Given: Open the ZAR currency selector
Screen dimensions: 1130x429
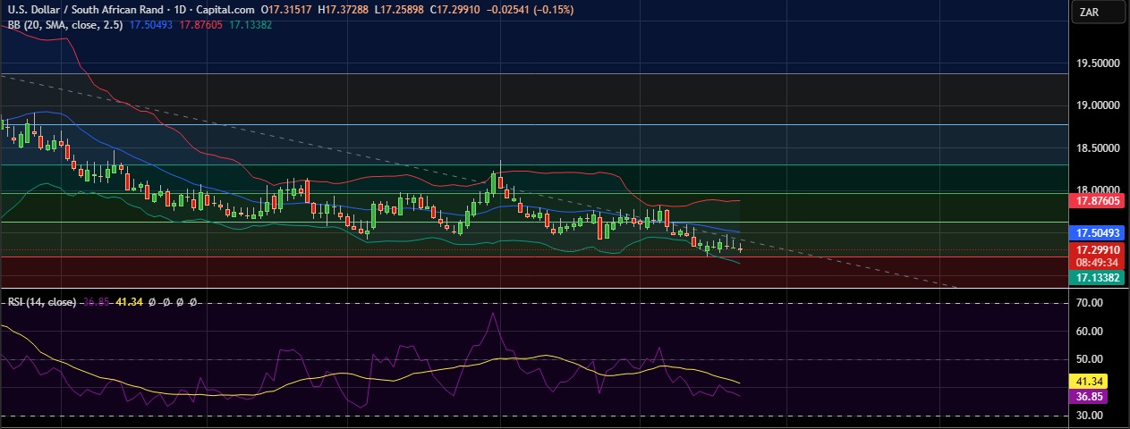Looking at the screenshot, I should [x=1100, y=12].
